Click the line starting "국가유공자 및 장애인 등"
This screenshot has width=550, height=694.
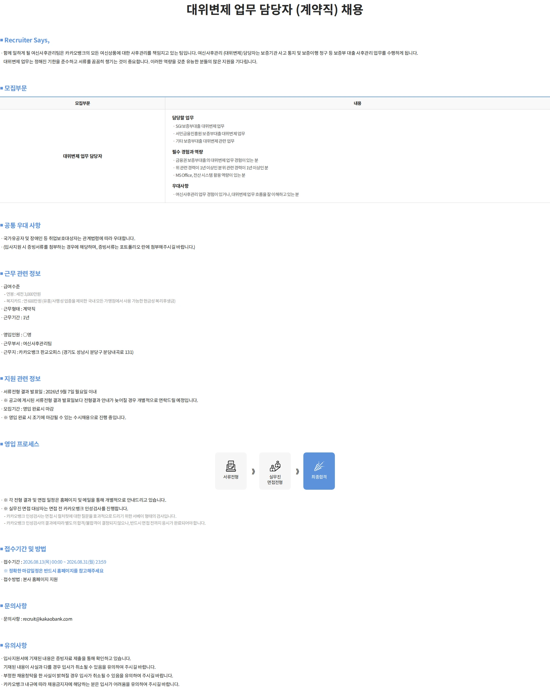point(69,238)
